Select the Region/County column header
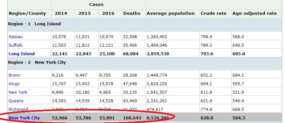Viewport: 285px width, 123px height. click(27, 13)
